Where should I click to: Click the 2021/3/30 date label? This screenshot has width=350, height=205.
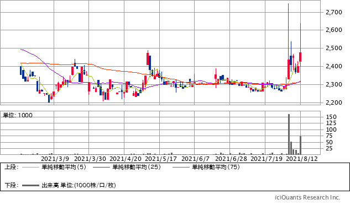pos(90,159)
